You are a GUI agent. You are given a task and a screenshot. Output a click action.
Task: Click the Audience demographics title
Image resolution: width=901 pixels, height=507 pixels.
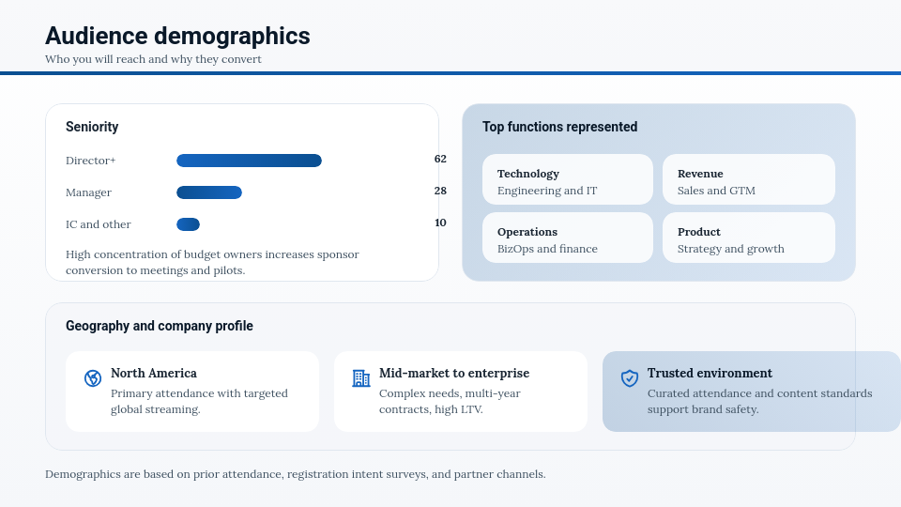pos(177,36)
